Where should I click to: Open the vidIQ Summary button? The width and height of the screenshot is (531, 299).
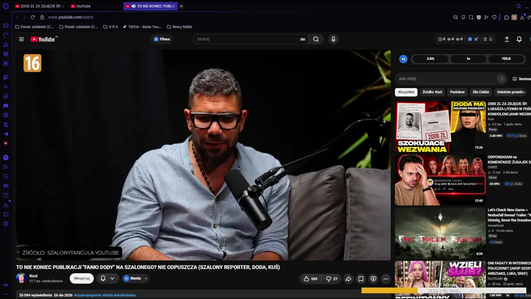[522, 79]
